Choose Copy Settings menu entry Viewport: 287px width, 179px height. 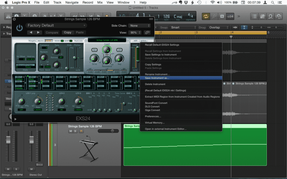coord(181,65)
